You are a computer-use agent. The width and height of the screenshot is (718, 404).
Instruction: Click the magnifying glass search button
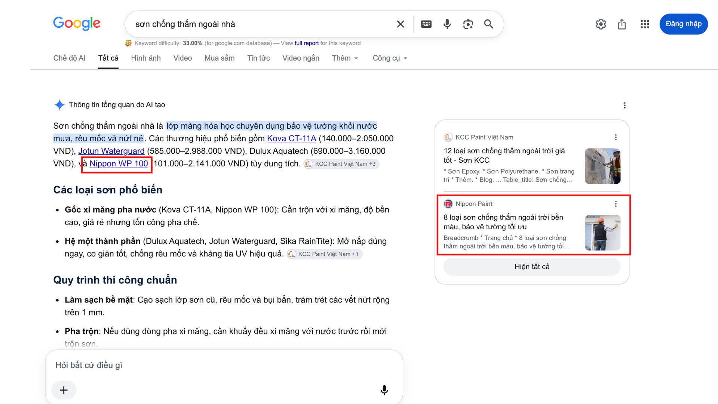coord(488,24)
